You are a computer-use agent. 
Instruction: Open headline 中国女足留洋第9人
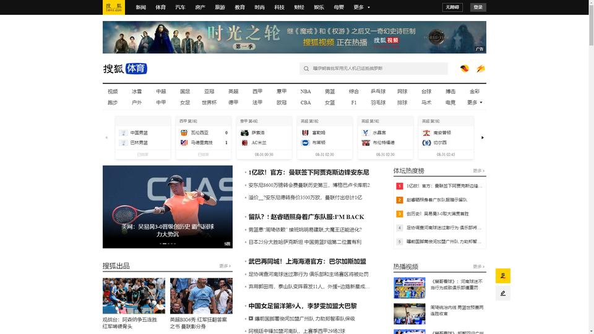click(303, 306)
